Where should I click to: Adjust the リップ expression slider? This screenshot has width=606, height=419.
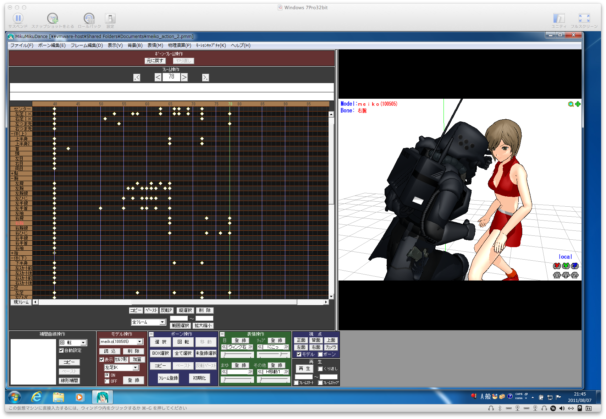pyautogui.click(x=273, y=355)
